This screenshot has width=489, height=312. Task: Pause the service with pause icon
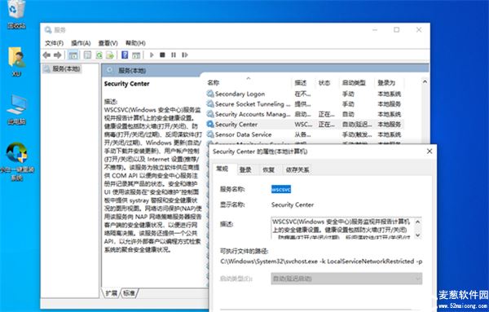tap(174, 55)
